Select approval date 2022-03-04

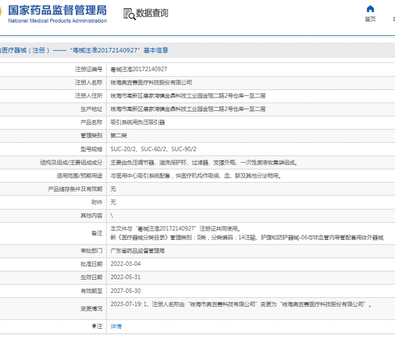(125, 264)
